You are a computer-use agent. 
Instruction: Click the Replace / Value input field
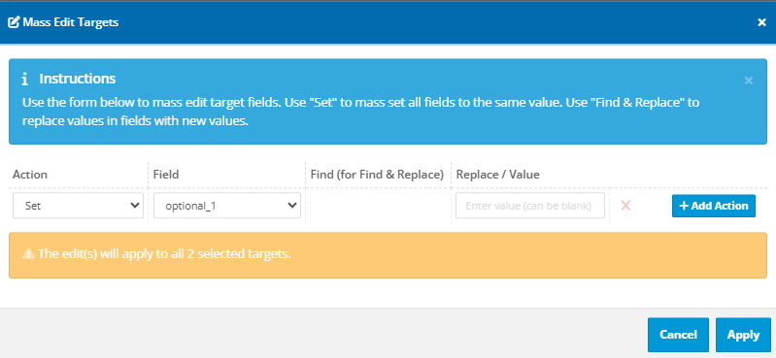[x=530, y=206]
